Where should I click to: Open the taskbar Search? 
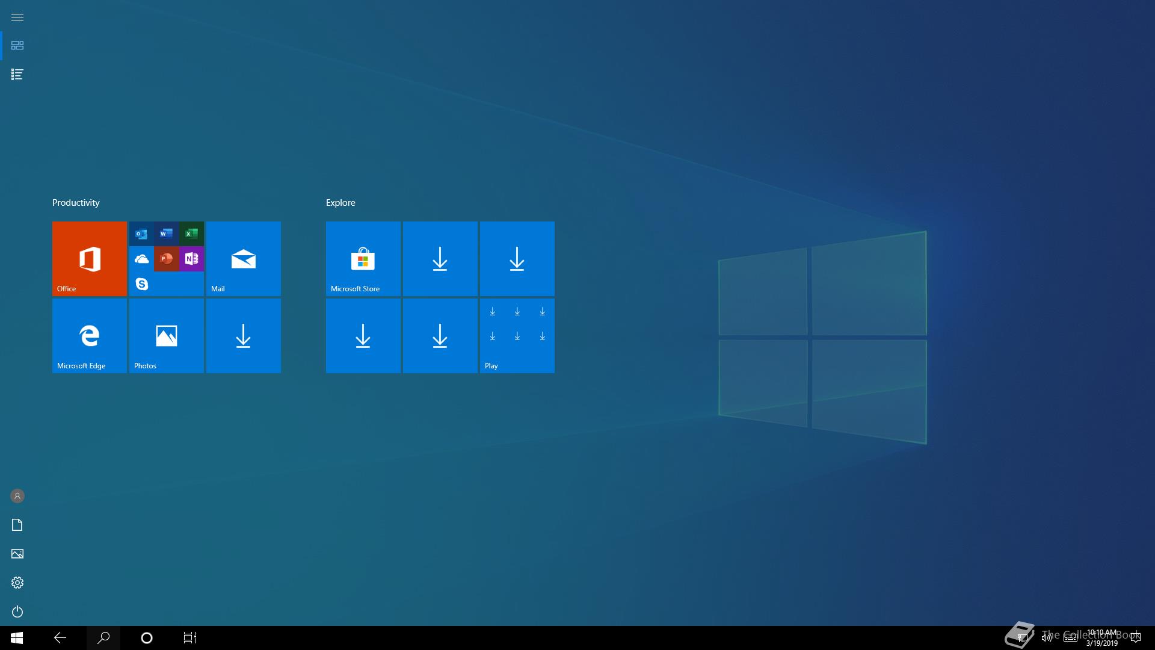(x=103, y=638)
